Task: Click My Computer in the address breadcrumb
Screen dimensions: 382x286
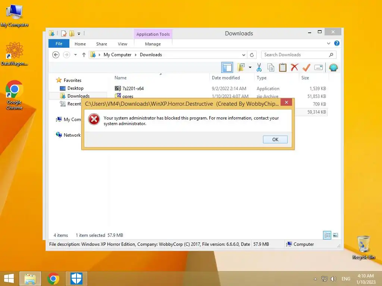Action: coord(118,55)
